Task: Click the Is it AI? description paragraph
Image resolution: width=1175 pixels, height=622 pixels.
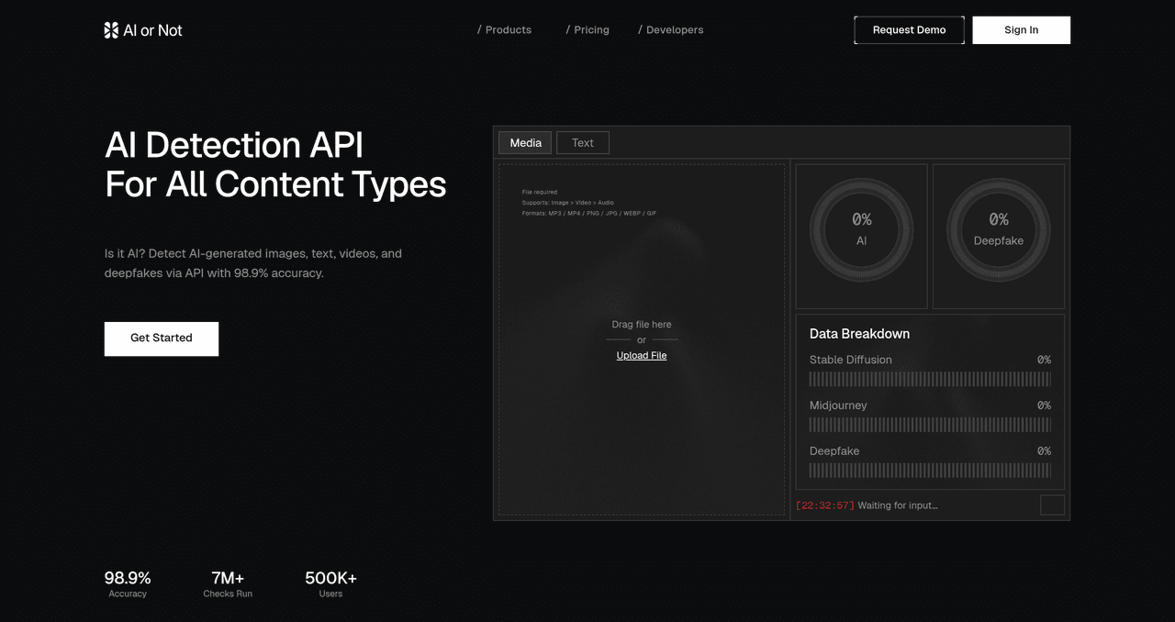Action: coord(253,263)
